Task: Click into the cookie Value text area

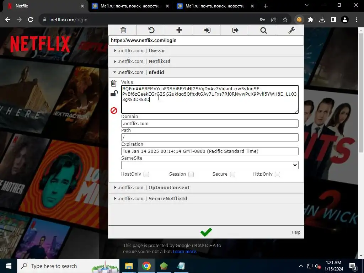Action: [x=210, y=100]
